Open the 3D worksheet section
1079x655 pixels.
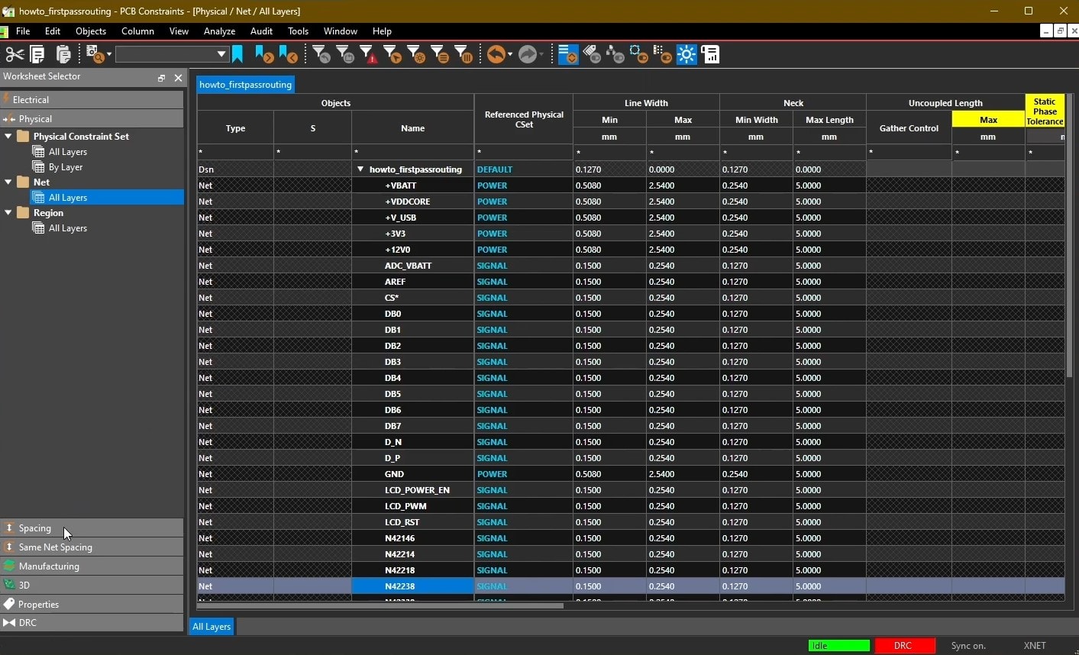(x=92, y=585)
